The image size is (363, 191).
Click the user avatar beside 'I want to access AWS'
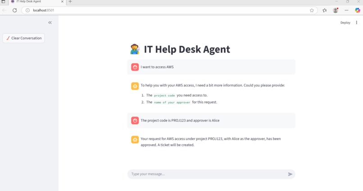tap(135, 67)
